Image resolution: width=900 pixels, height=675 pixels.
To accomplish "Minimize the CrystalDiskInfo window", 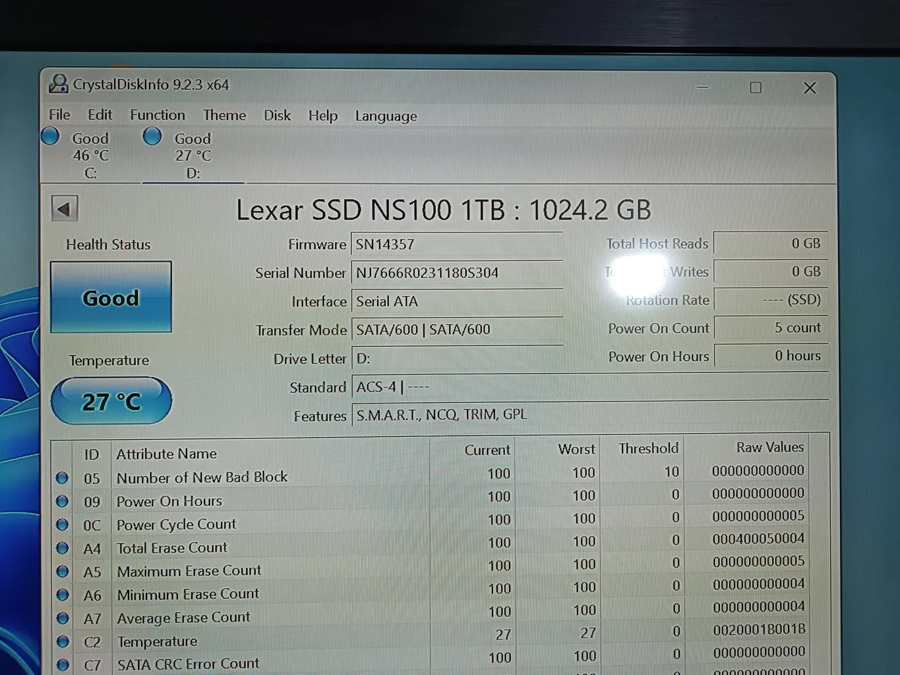I will tap(703, 87).
